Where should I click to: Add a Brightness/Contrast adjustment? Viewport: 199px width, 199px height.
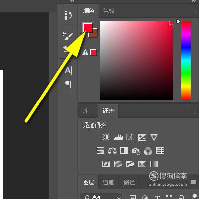(106, 137)
